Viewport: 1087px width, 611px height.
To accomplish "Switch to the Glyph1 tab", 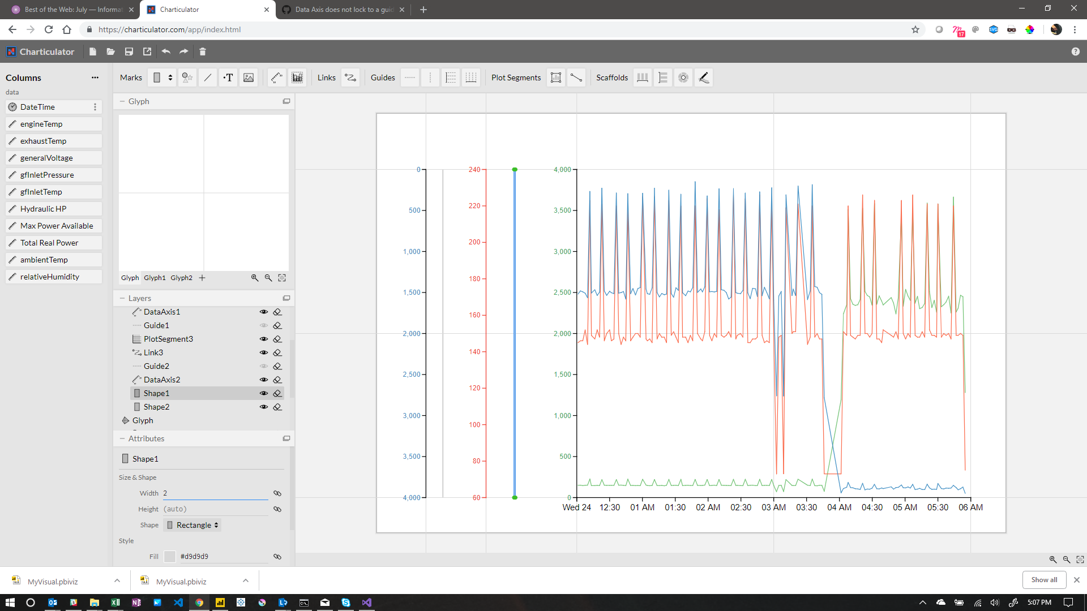I will point(155,278).
